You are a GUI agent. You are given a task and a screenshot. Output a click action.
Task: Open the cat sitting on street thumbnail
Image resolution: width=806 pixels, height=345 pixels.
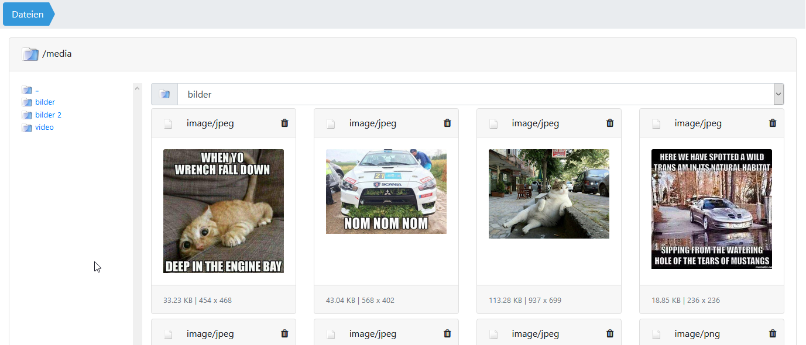[549, 194]
